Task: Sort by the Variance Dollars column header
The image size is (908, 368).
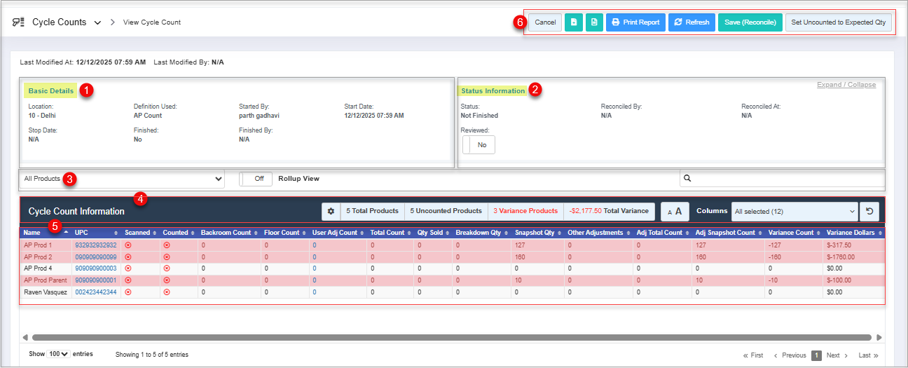Action: [852, 233]
